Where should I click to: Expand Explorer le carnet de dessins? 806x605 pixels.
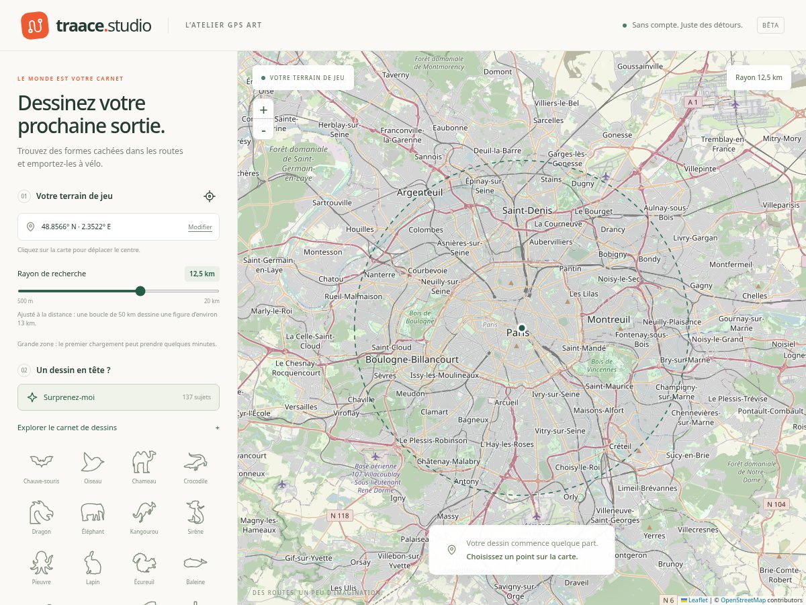(118, 428)
